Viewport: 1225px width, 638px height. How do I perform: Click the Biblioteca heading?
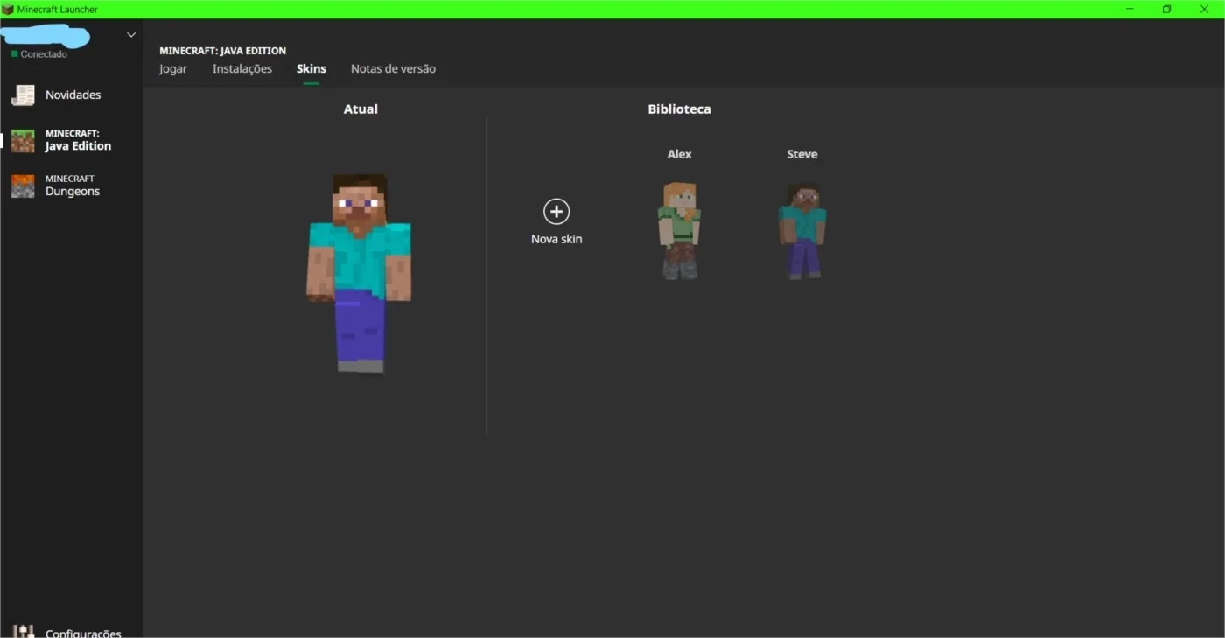(x=679, y=109)
